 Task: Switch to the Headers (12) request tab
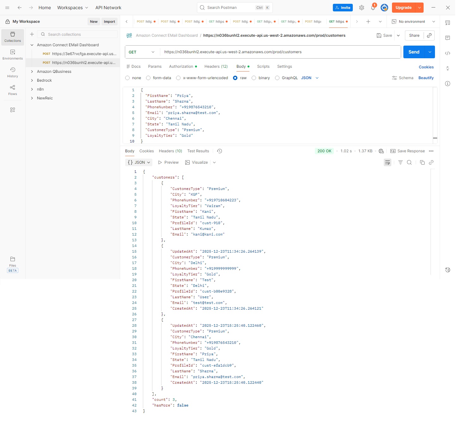216,66
